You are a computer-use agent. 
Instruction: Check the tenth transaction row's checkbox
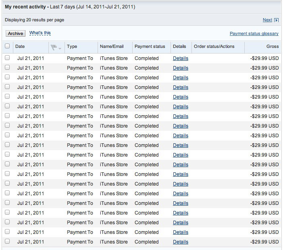pos(7,145)
